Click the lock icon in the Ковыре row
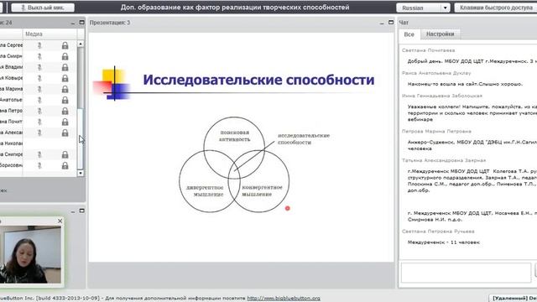Screen dimensions: 537x302 65,78
